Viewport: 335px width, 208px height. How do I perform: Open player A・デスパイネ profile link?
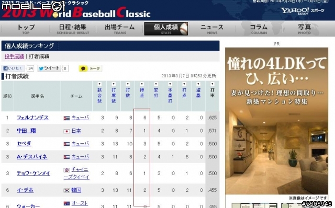point(32,157)
